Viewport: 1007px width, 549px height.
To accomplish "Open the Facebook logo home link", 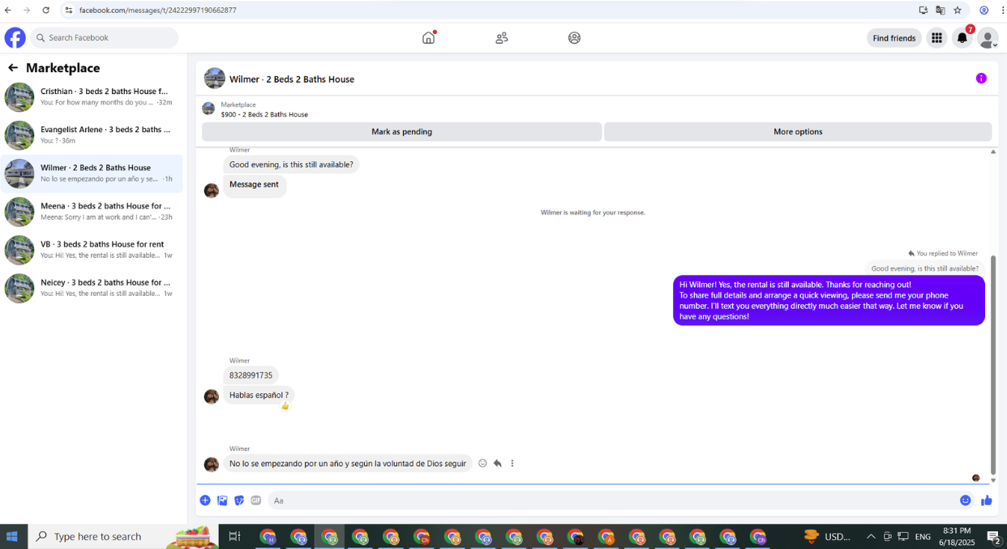I will click(15, 37).
